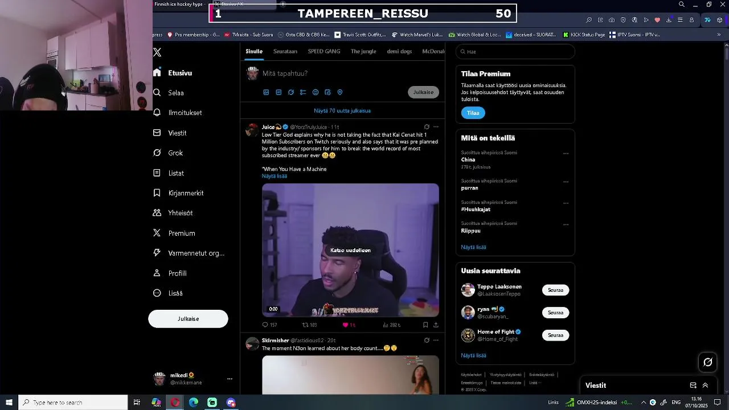Show hidden tray icons chevron

644,403
